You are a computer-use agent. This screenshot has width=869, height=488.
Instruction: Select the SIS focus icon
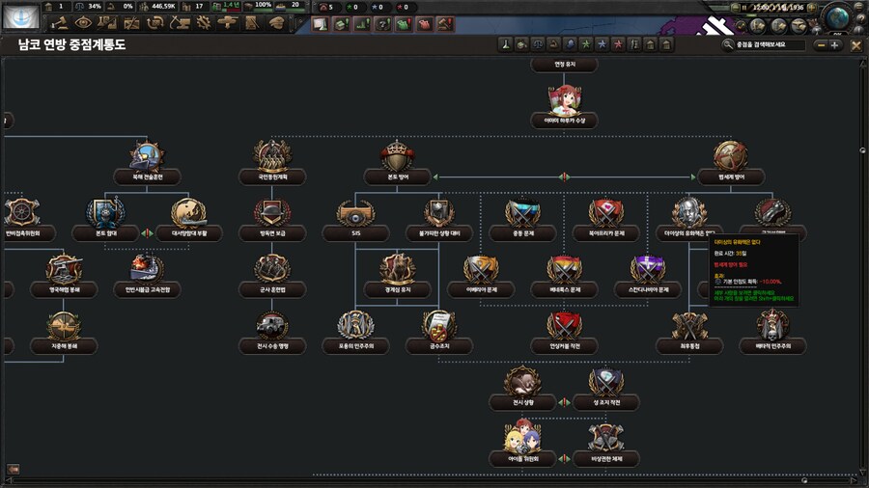355,213
